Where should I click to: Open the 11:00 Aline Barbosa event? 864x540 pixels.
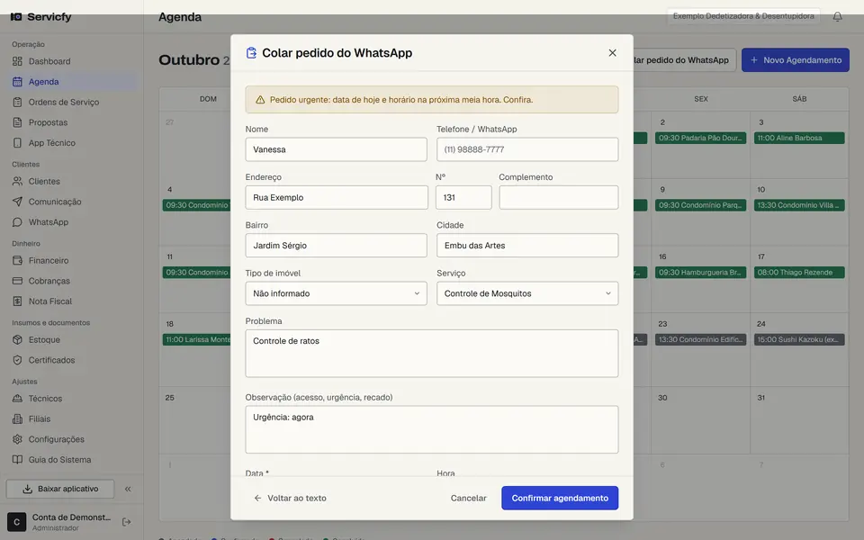799,138
